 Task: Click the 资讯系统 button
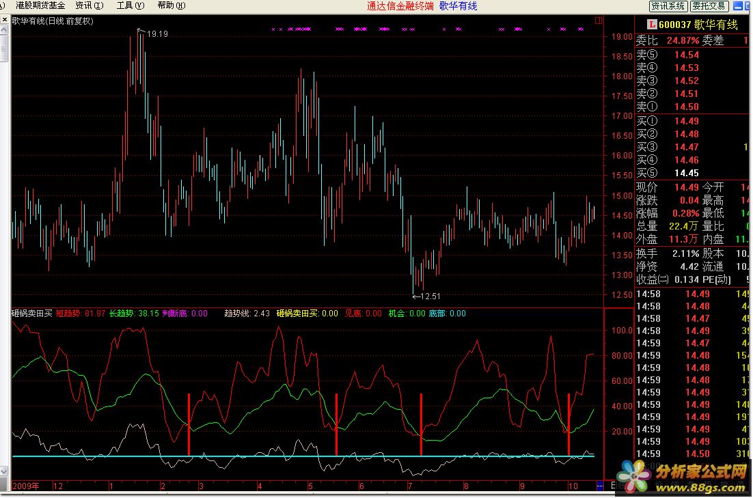(x=668, y=5)
